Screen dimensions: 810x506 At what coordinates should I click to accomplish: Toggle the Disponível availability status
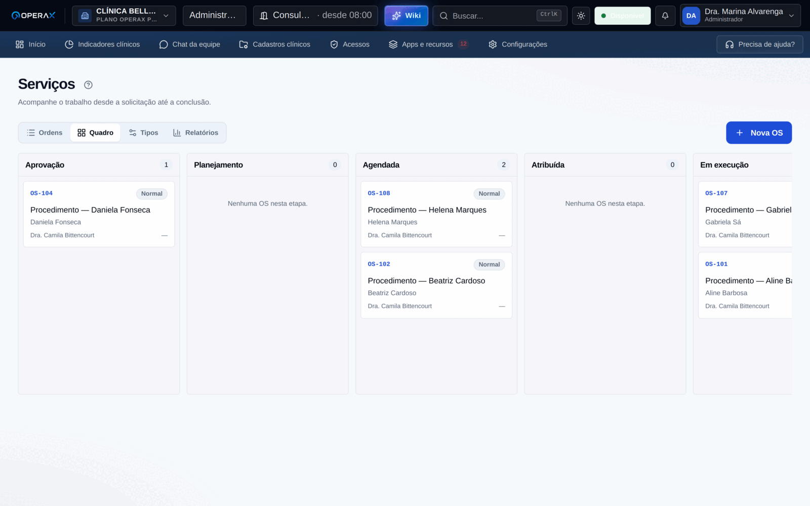[x=623, y=16]
